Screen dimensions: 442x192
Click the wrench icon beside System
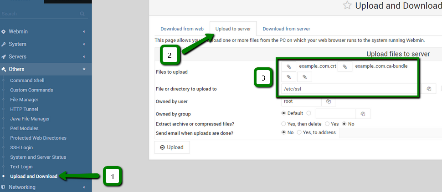pos(4,44)
